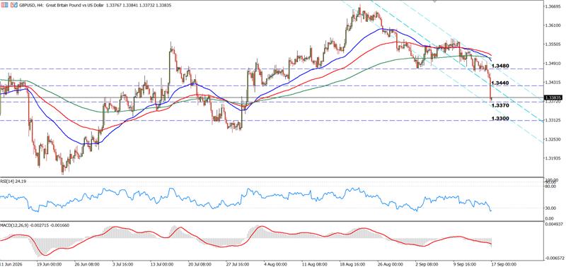Click the 1.32530 price axis value

click(x=553, y=139)
